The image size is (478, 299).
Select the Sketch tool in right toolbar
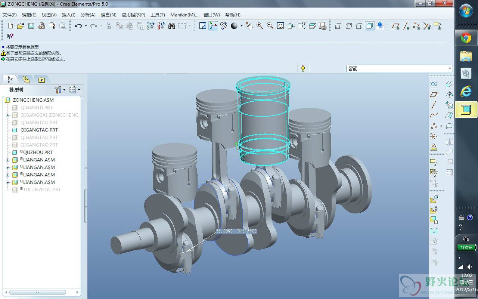[434, 84]
